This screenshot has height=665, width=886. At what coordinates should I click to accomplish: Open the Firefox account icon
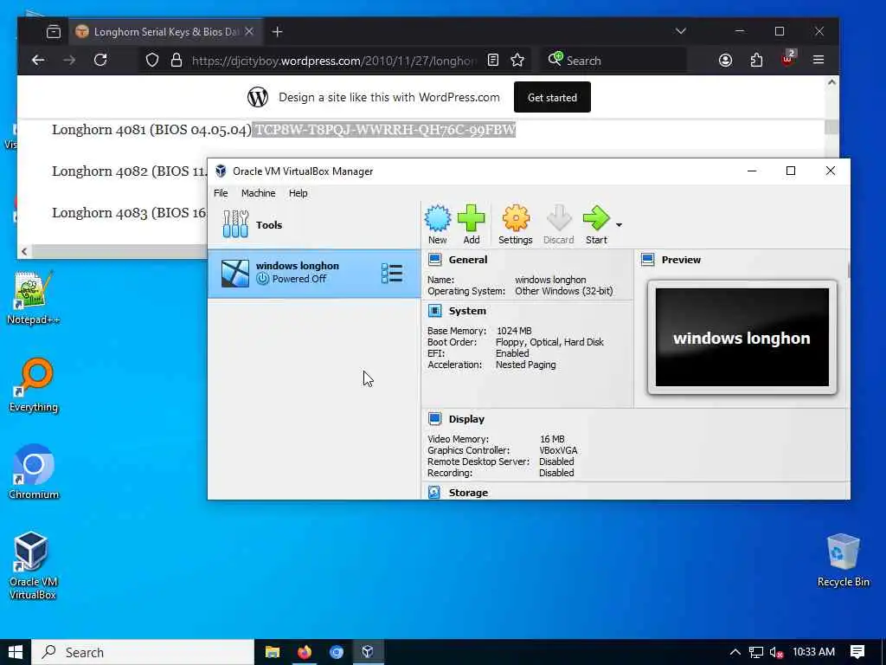[x=725, y=60]
